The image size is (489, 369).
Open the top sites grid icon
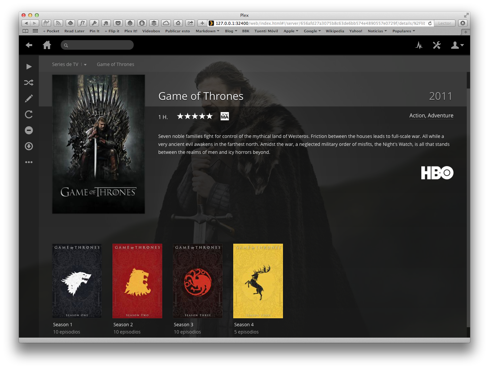(x=35, y=31)
